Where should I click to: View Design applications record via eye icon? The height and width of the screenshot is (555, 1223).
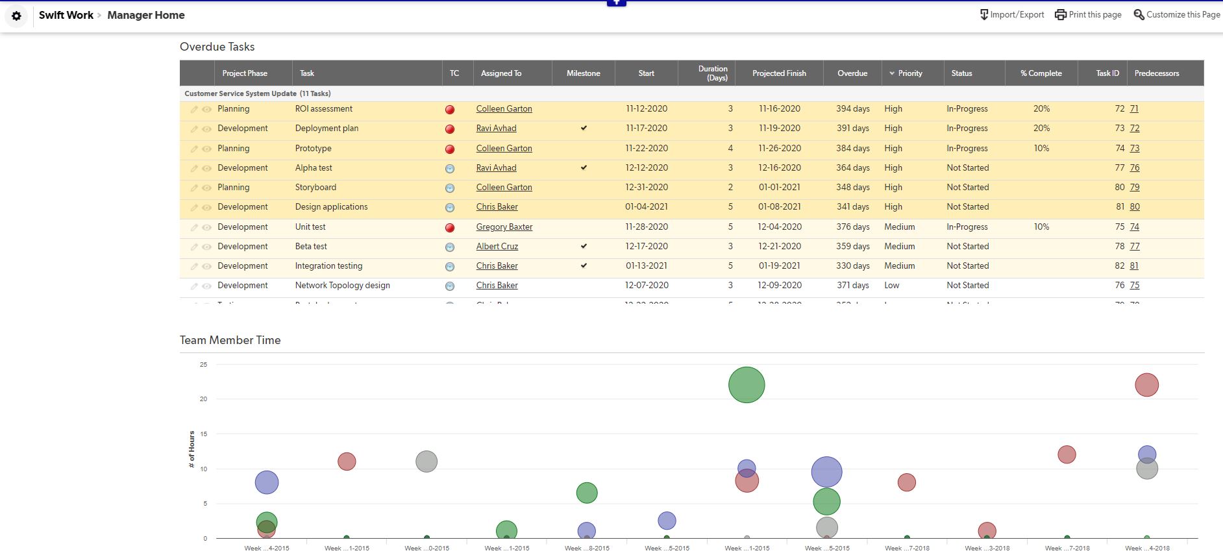[x=206, y=208]
